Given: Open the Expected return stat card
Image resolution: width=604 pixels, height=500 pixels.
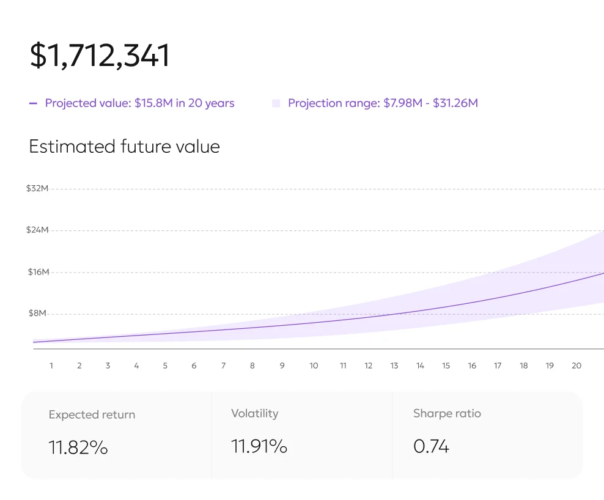Looking at the screenshot, I should [x=117, y=434].
